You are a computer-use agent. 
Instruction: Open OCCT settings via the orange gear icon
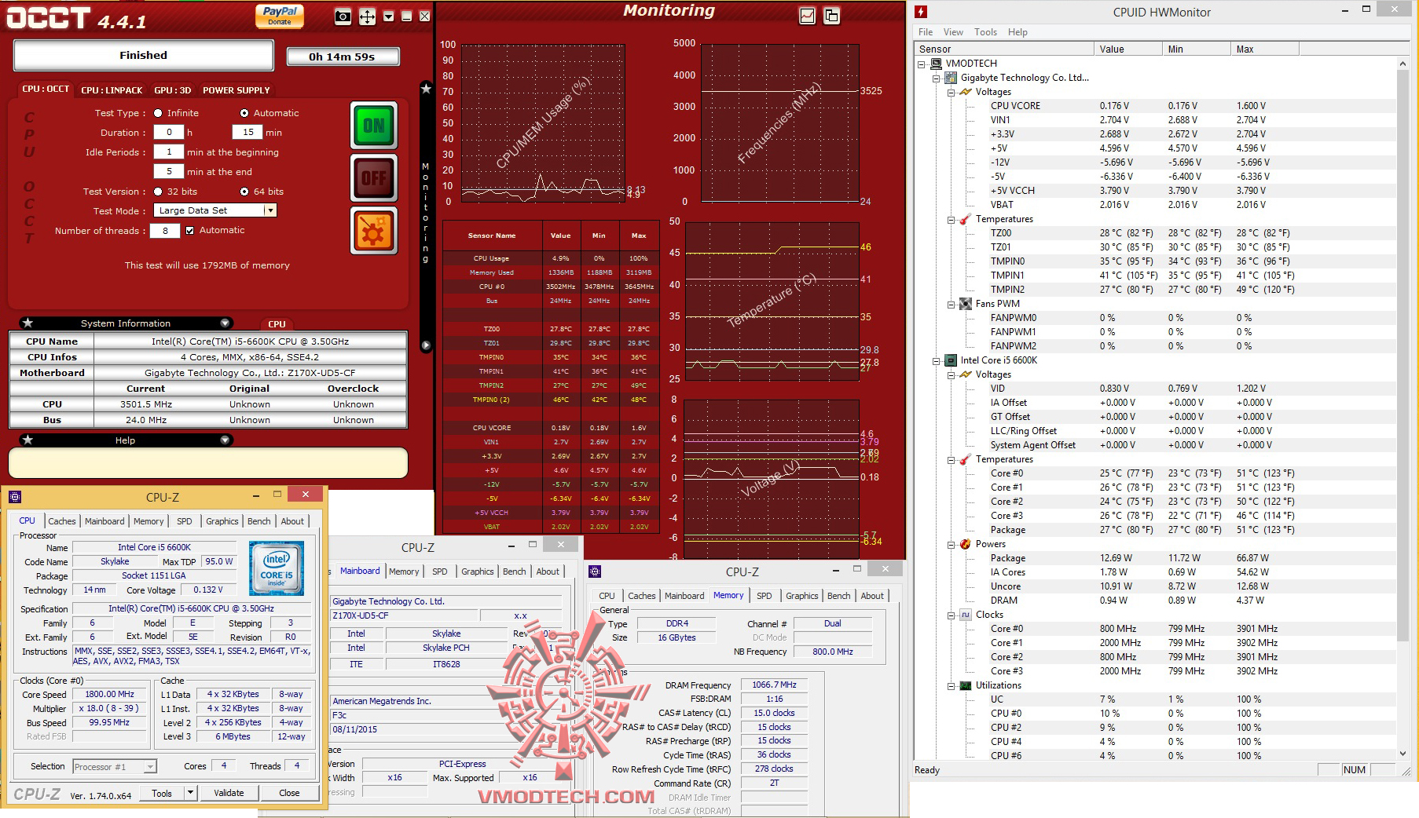373,232
